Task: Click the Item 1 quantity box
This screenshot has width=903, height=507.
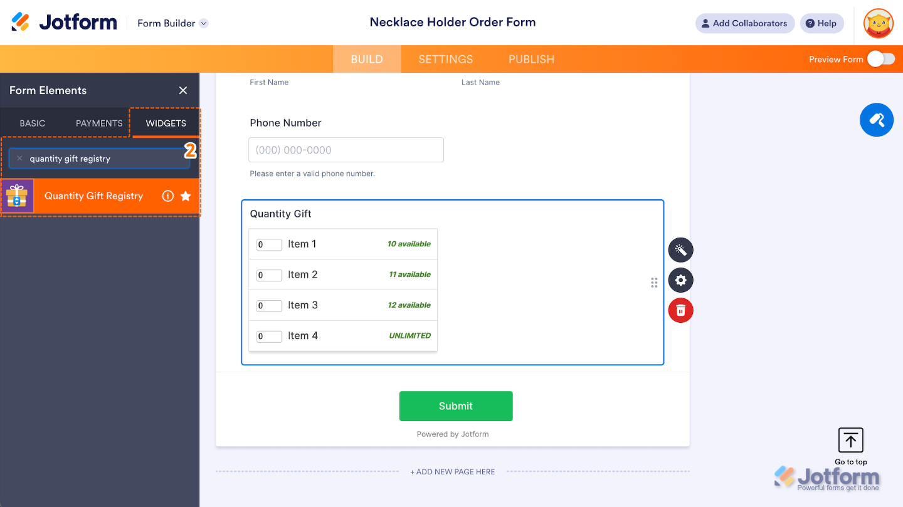Action: pos(269,244)
